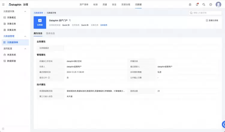Click the 查看仪表板 button

[x=212, y=20]
